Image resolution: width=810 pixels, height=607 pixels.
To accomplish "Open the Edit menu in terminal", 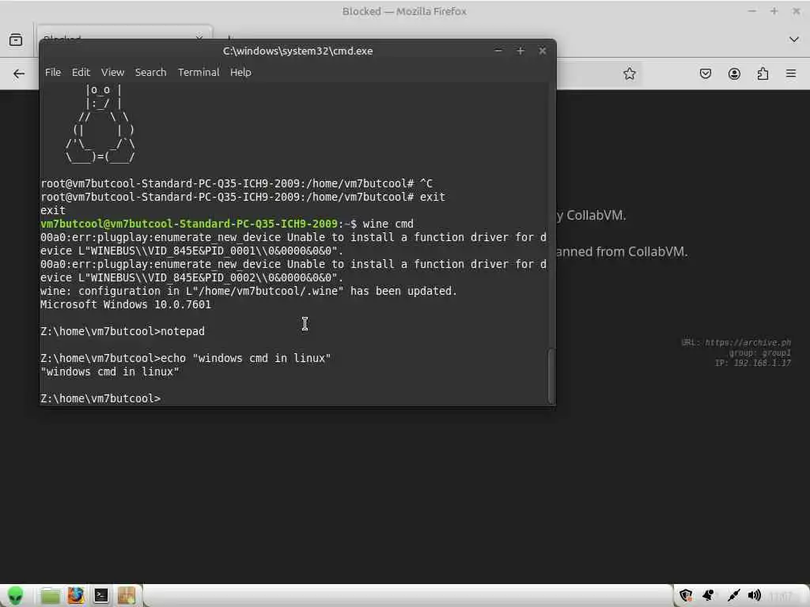I will [81, 72].
